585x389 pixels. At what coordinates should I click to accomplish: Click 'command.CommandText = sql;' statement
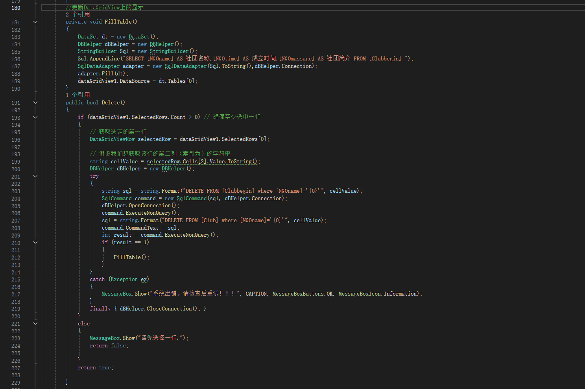pos(140,228)
